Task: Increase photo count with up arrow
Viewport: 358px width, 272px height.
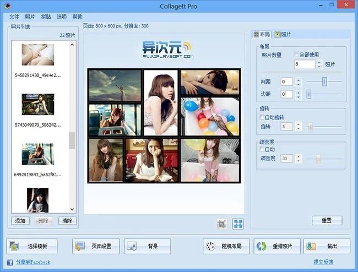Action: tap(319, 62)
